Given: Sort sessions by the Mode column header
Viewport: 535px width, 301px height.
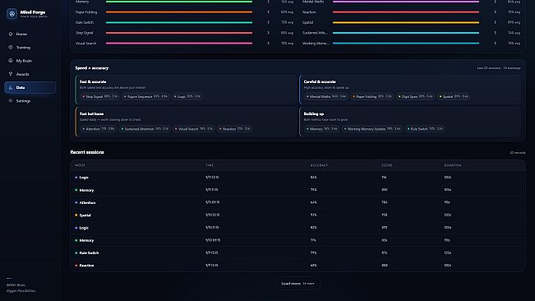Looking at the screenshot, I should click(80, 165).
